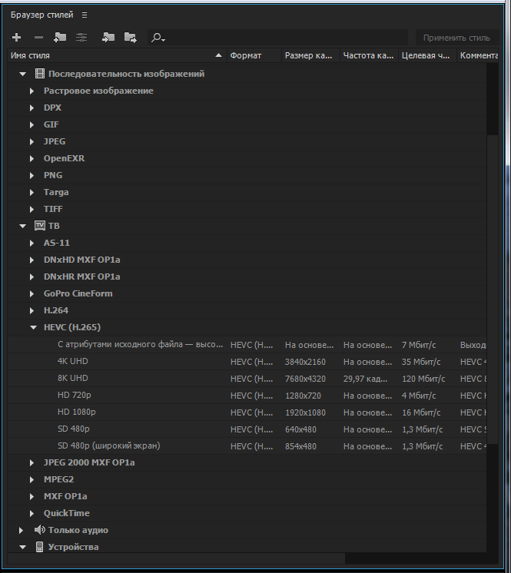Image resolution: width=511 pixels, height=573 pixels.
Task: Expand the Растровое изображение folder
Action: pyautogui.click(x=32, y=91)
